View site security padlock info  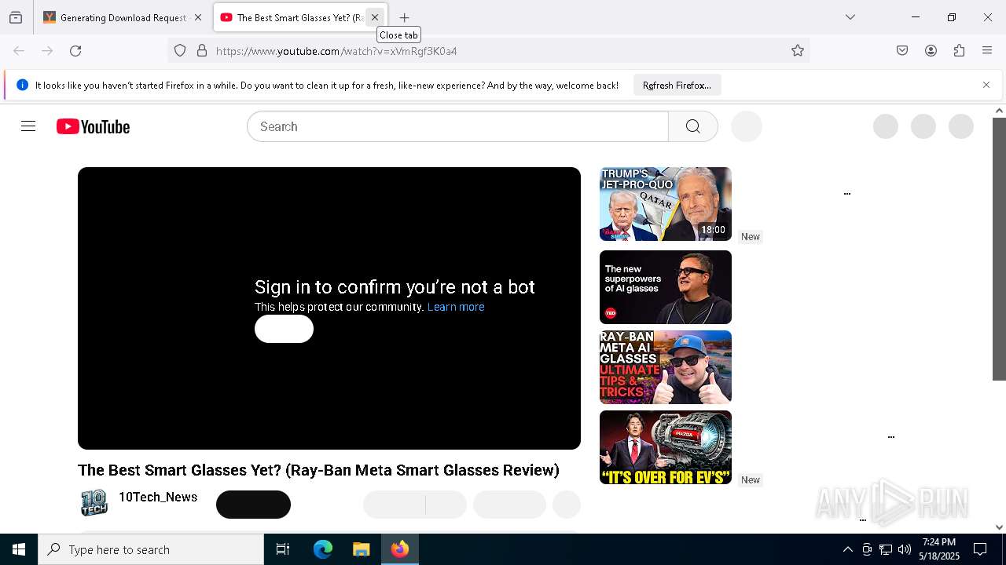[x=202, y=51]
